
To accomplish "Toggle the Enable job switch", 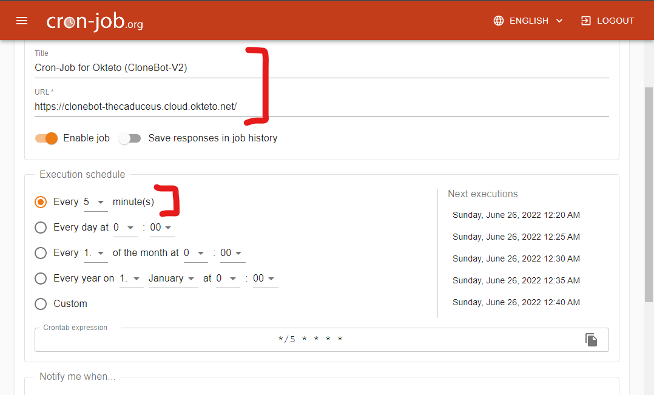I will coord(46,138).
